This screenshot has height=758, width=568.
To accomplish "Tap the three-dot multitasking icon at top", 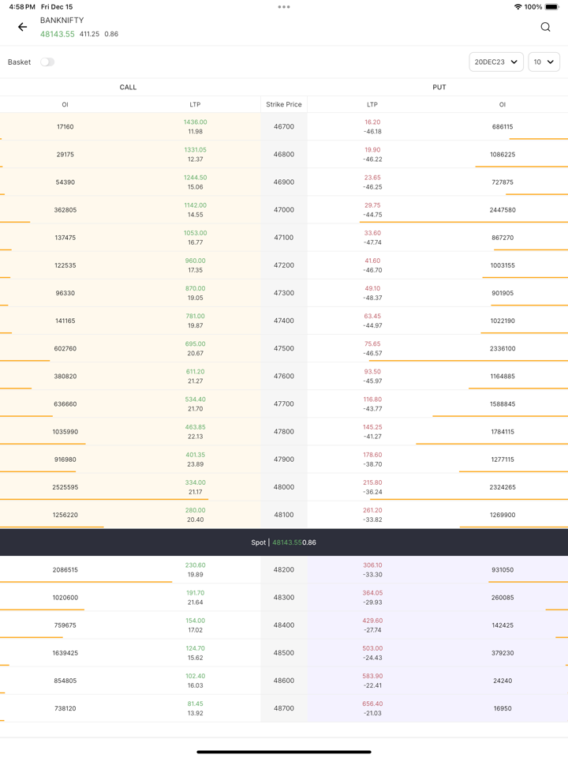I will [284, 7].
